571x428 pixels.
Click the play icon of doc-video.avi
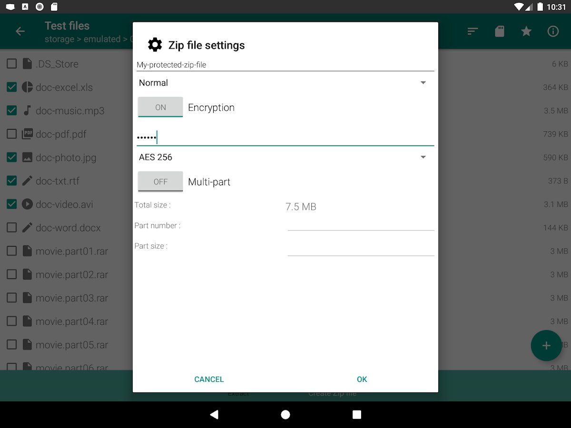tap(27, 204)
